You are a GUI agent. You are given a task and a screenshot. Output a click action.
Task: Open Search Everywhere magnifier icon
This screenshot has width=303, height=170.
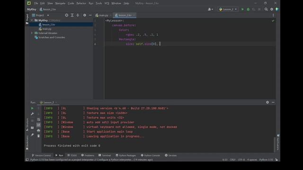[x=266, y=9]
